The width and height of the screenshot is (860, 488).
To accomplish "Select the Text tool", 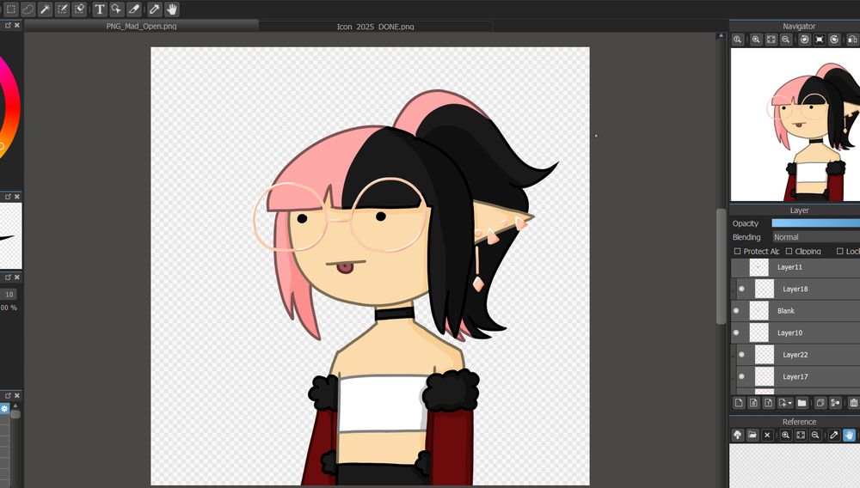I will 99,9.
